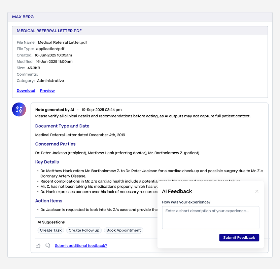Choose the Create Follow up suggestion

pyautogui.click(x=84, y=230)
